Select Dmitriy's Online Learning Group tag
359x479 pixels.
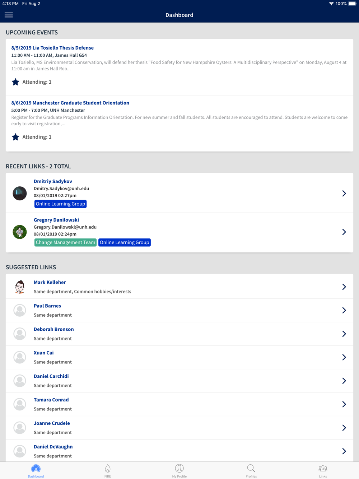60,204
